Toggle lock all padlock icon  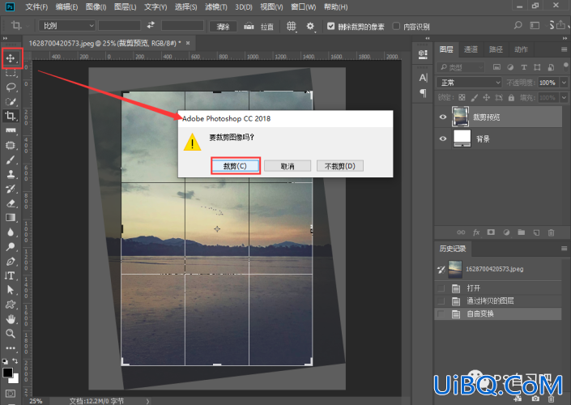tap(511, 98)
